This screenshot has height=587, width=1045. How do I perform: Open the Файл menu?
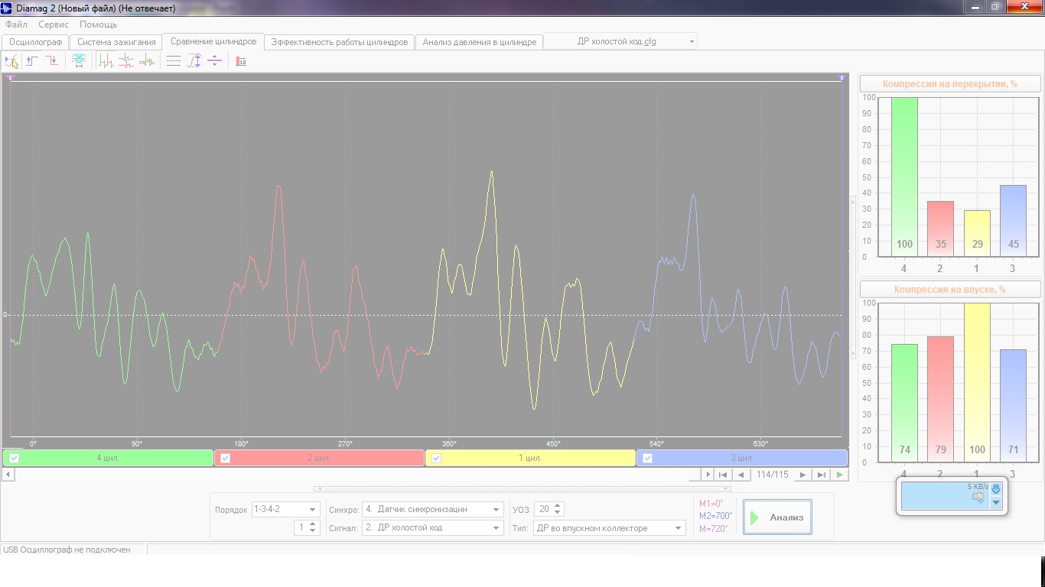[16, 24]
